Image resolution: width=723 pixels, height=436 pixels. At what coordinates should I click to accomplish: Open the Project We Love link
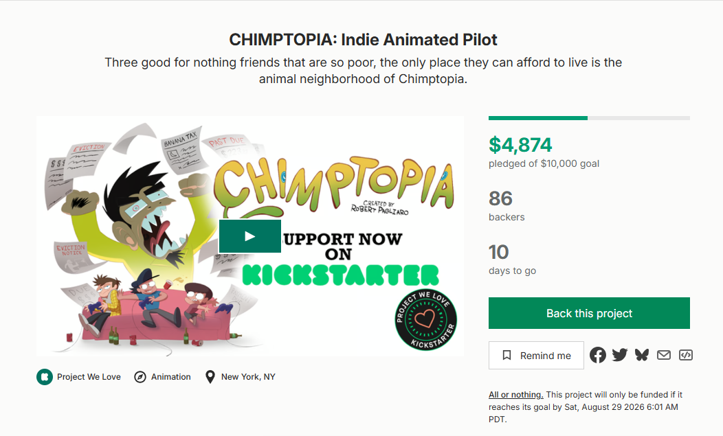point(89,377)
